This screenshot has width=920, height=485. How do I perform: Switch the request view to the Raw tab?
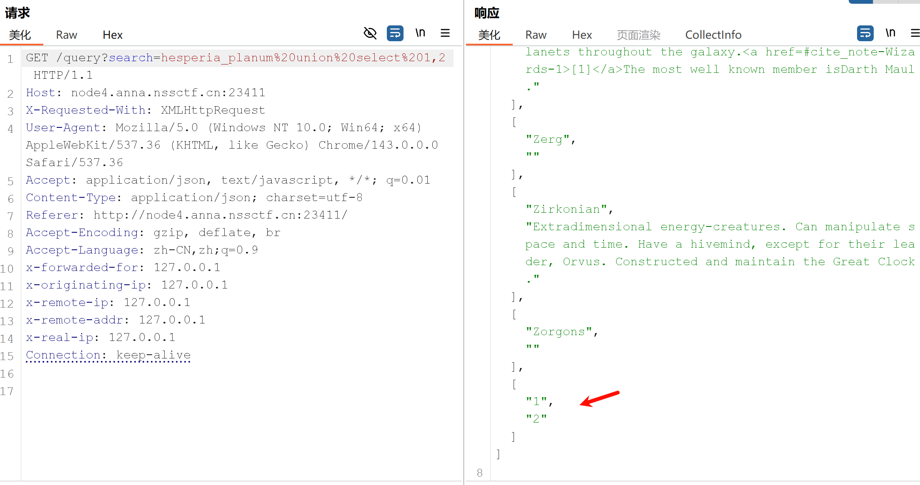[66, 35]
